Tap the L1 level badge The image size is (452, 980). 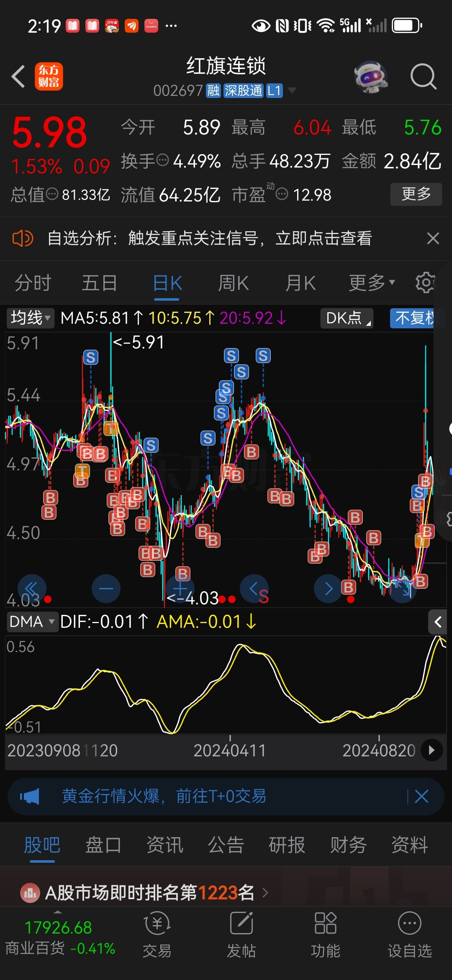pyautogui.click(x=275, y=90)
